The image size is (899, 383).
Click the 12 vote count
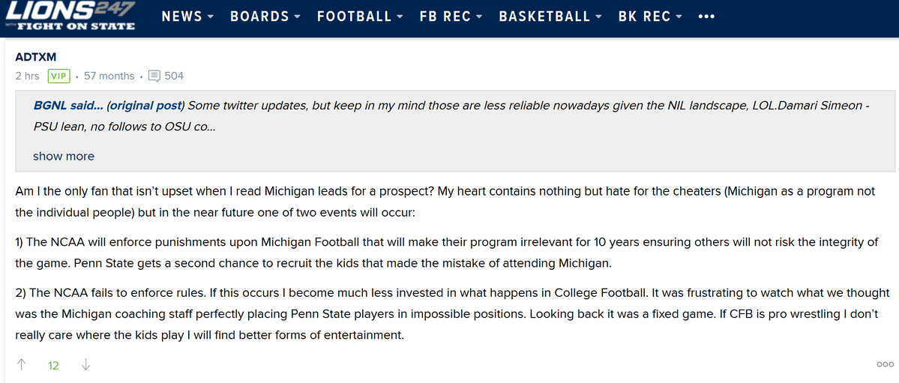click(x=53, y=365)
